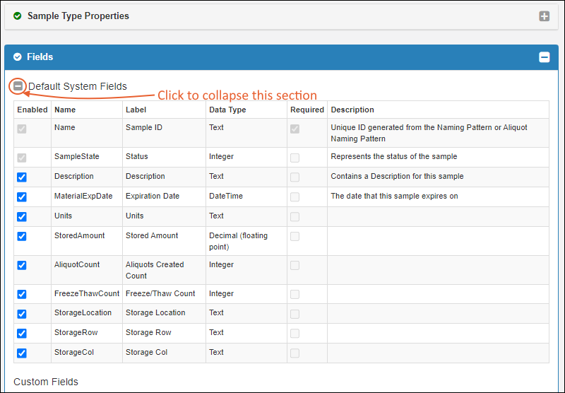
Task: Expand the Sample Type Properties panel plus icon
Action: (x=544, y=16)
